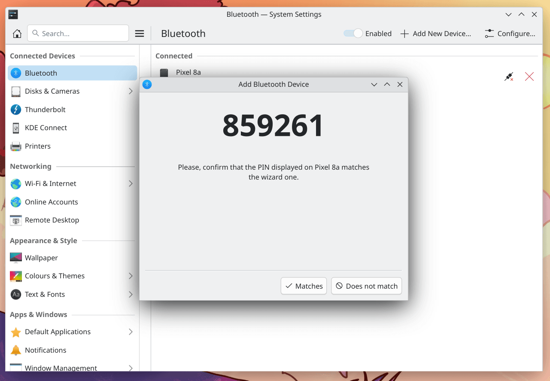550x381 pixels.
Task: Select the Bluetooth sidebar icon
Action: click(16, 73)
